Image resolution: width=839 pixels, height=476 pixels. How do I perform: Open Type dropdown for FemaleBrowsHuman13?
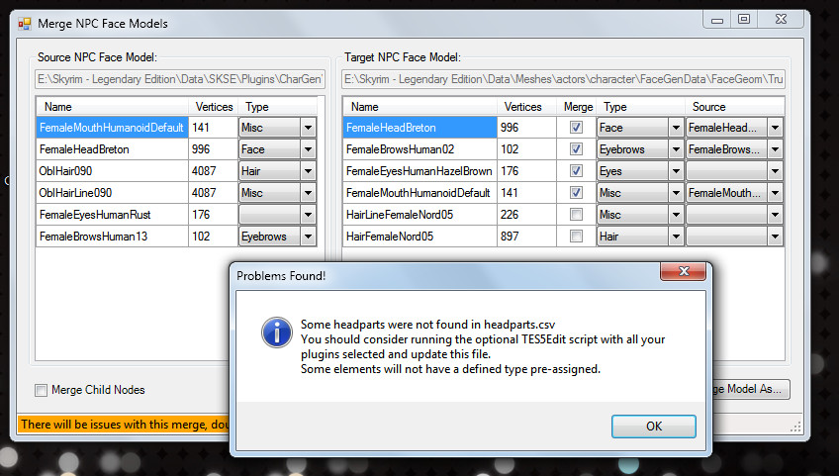tap(308, 237)
